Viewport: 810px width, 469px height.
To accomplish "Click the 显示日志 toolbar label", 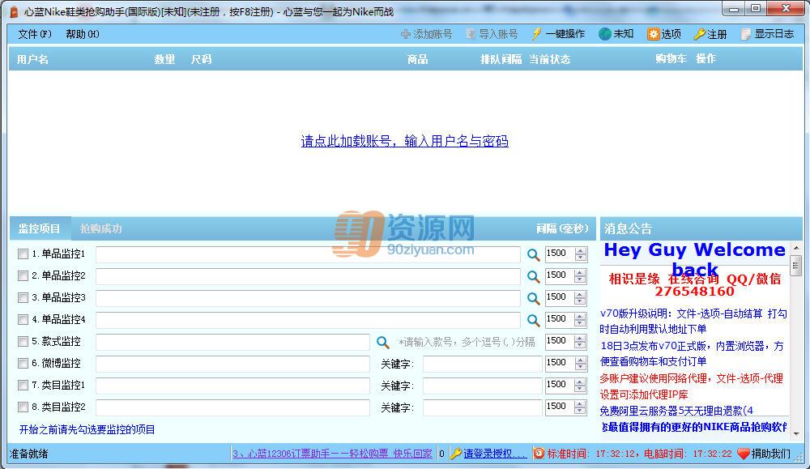I will [x=774, y=34].
